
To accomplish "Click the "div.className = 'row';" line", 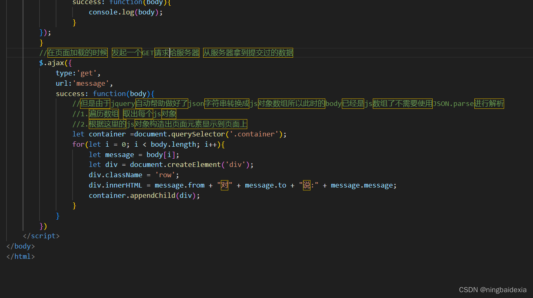I will [134, 175].
